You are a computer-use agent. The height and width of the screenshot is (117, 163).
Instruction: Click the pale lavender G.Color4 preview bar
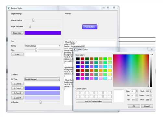click(42, 97)
